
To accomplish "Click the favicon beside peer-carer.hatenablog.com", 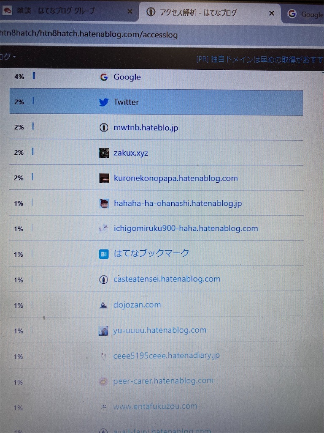I will tap(103, 382).
